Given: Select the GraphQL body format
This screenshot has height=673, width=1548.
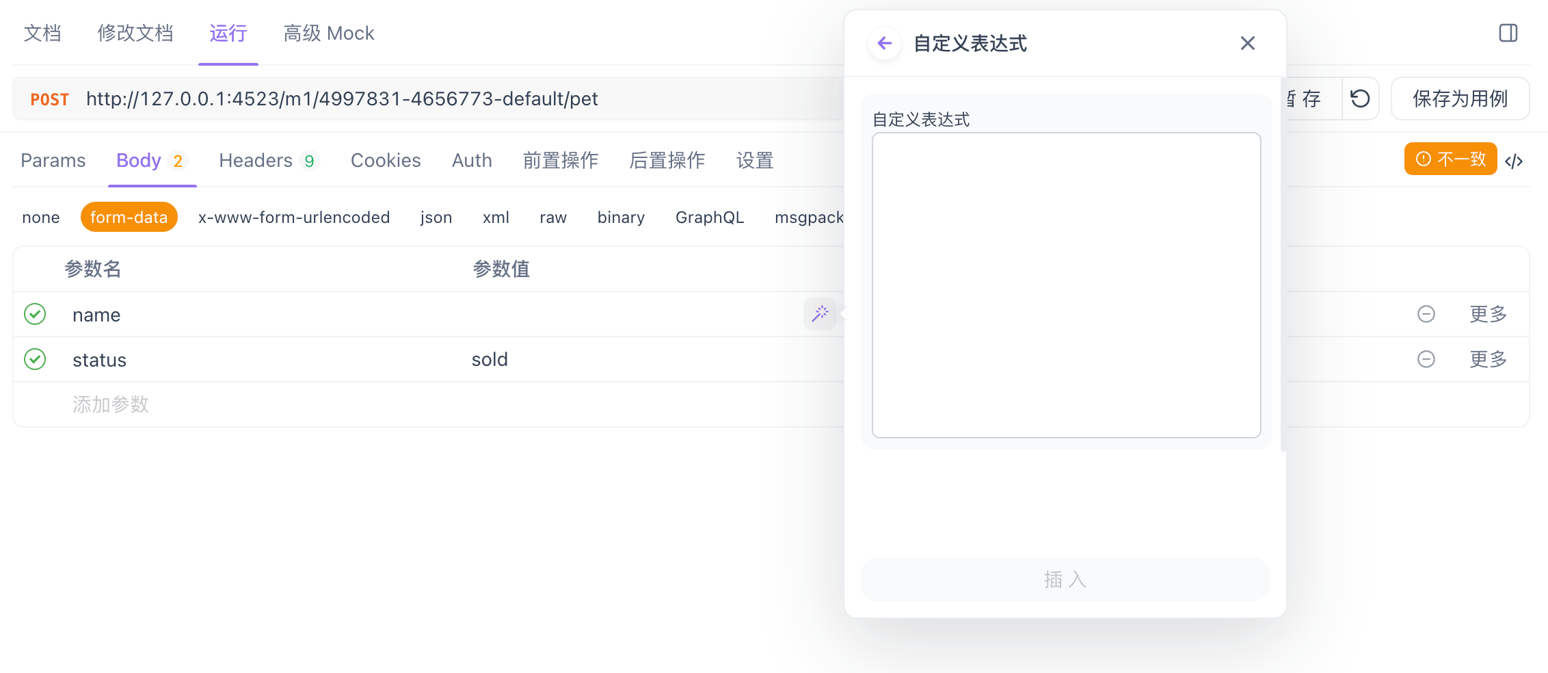Looking at the screenshot, I should (x=710, y=217).
